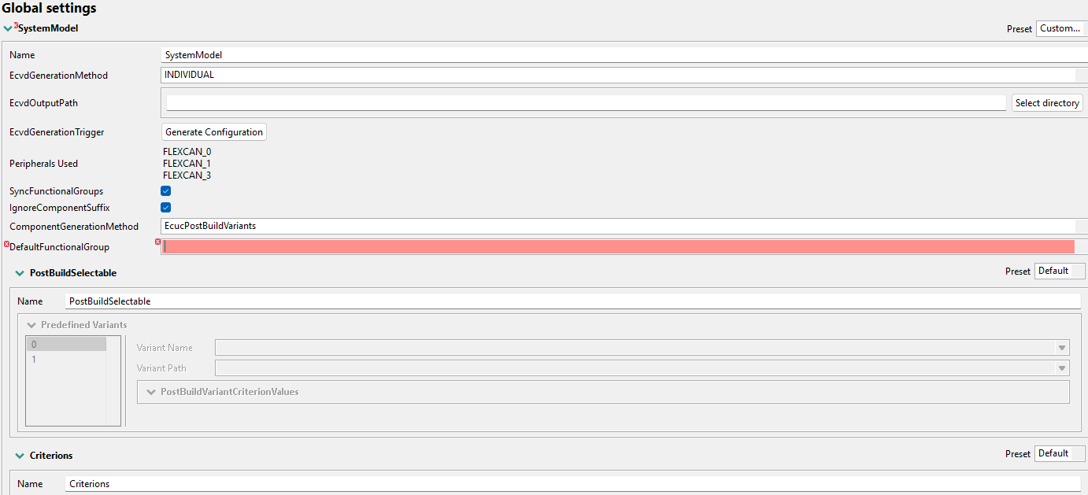The width and height of the screenshot is (1088, 495).
Task: Click the error icon before DefaultFunctionalGroup label
Action: pos(6,245)
